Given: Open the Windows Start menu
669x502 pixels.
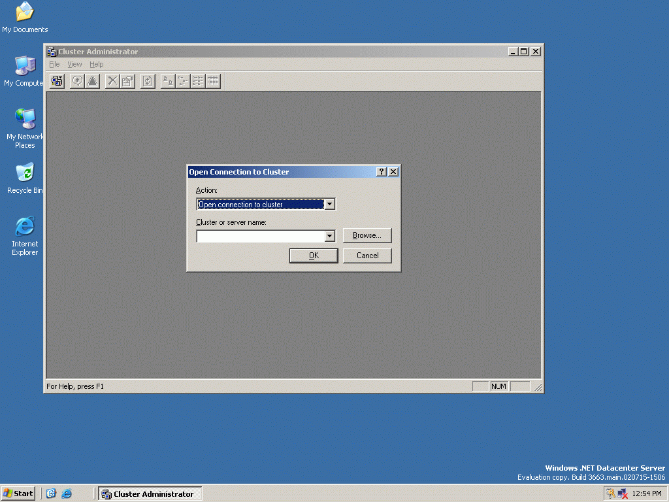Looking at the screenshot, I should (x=18, y=494).
